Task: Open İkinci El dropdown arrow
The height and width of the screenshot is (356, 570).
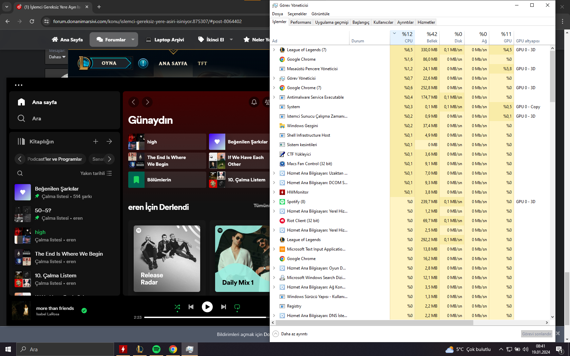Action: coord(231,40)
